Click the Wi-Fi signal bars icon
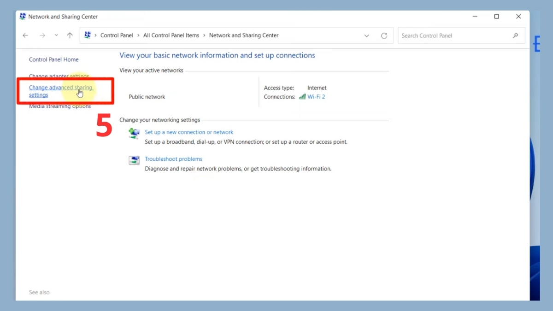The height and width of the screenshot is (311, 553). tap(302, 97)
